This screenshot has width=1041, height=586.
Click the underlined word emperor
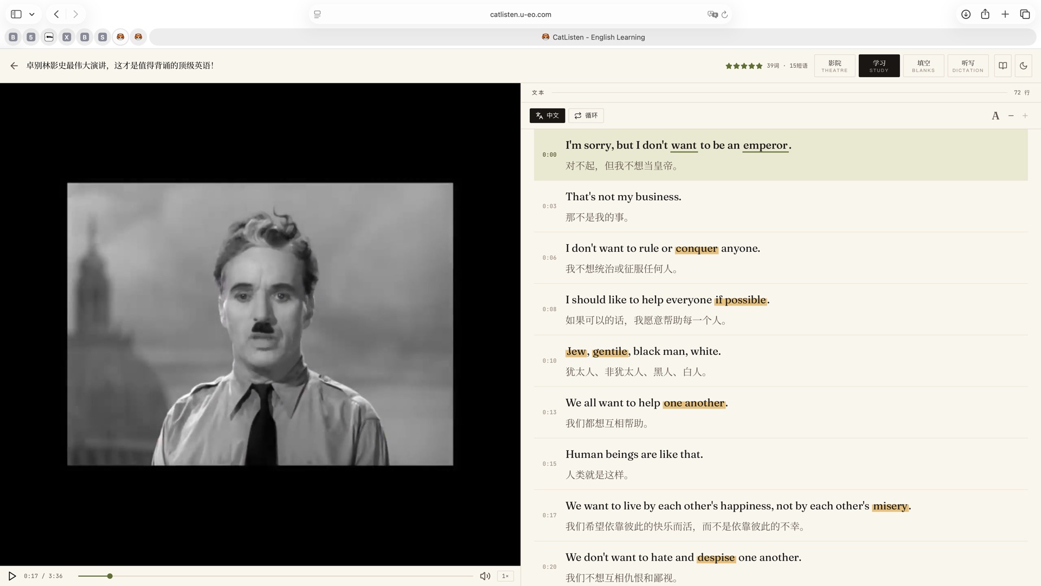[765, 145]
